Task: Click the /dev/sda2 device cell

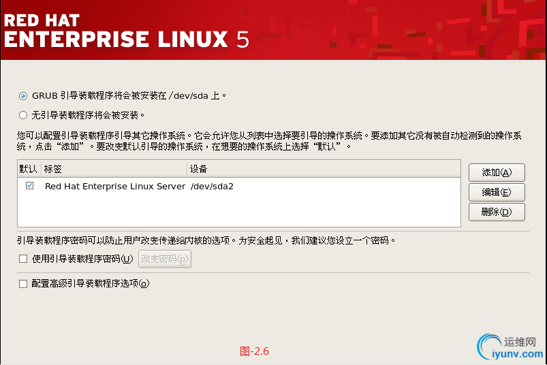Action: [212, 186]
